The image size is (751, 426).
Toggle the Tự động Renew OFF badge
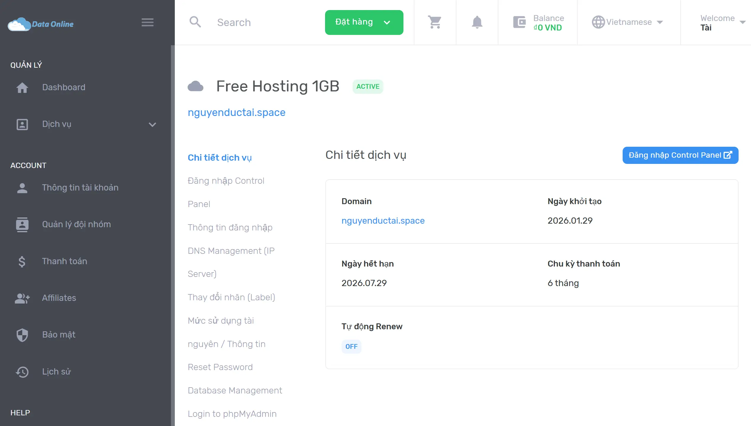(351, 346)
